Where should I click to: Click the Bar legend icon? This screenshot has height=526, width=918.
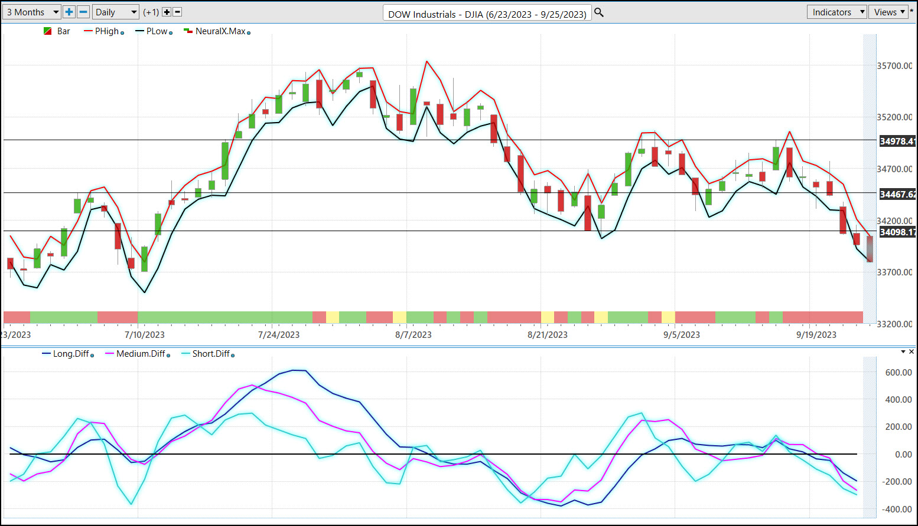48,31
